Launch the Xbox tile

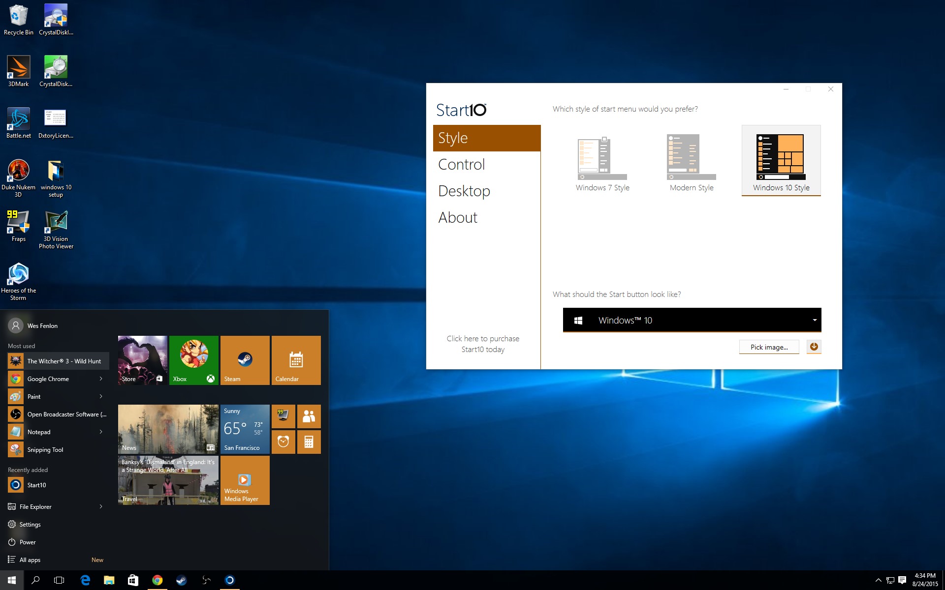click(x=193, y=360)
